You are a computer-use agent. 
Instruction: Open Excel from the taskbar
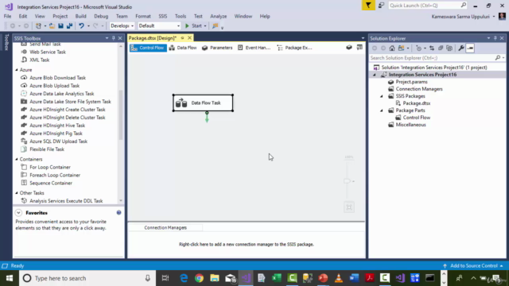(x=277, y=278)
